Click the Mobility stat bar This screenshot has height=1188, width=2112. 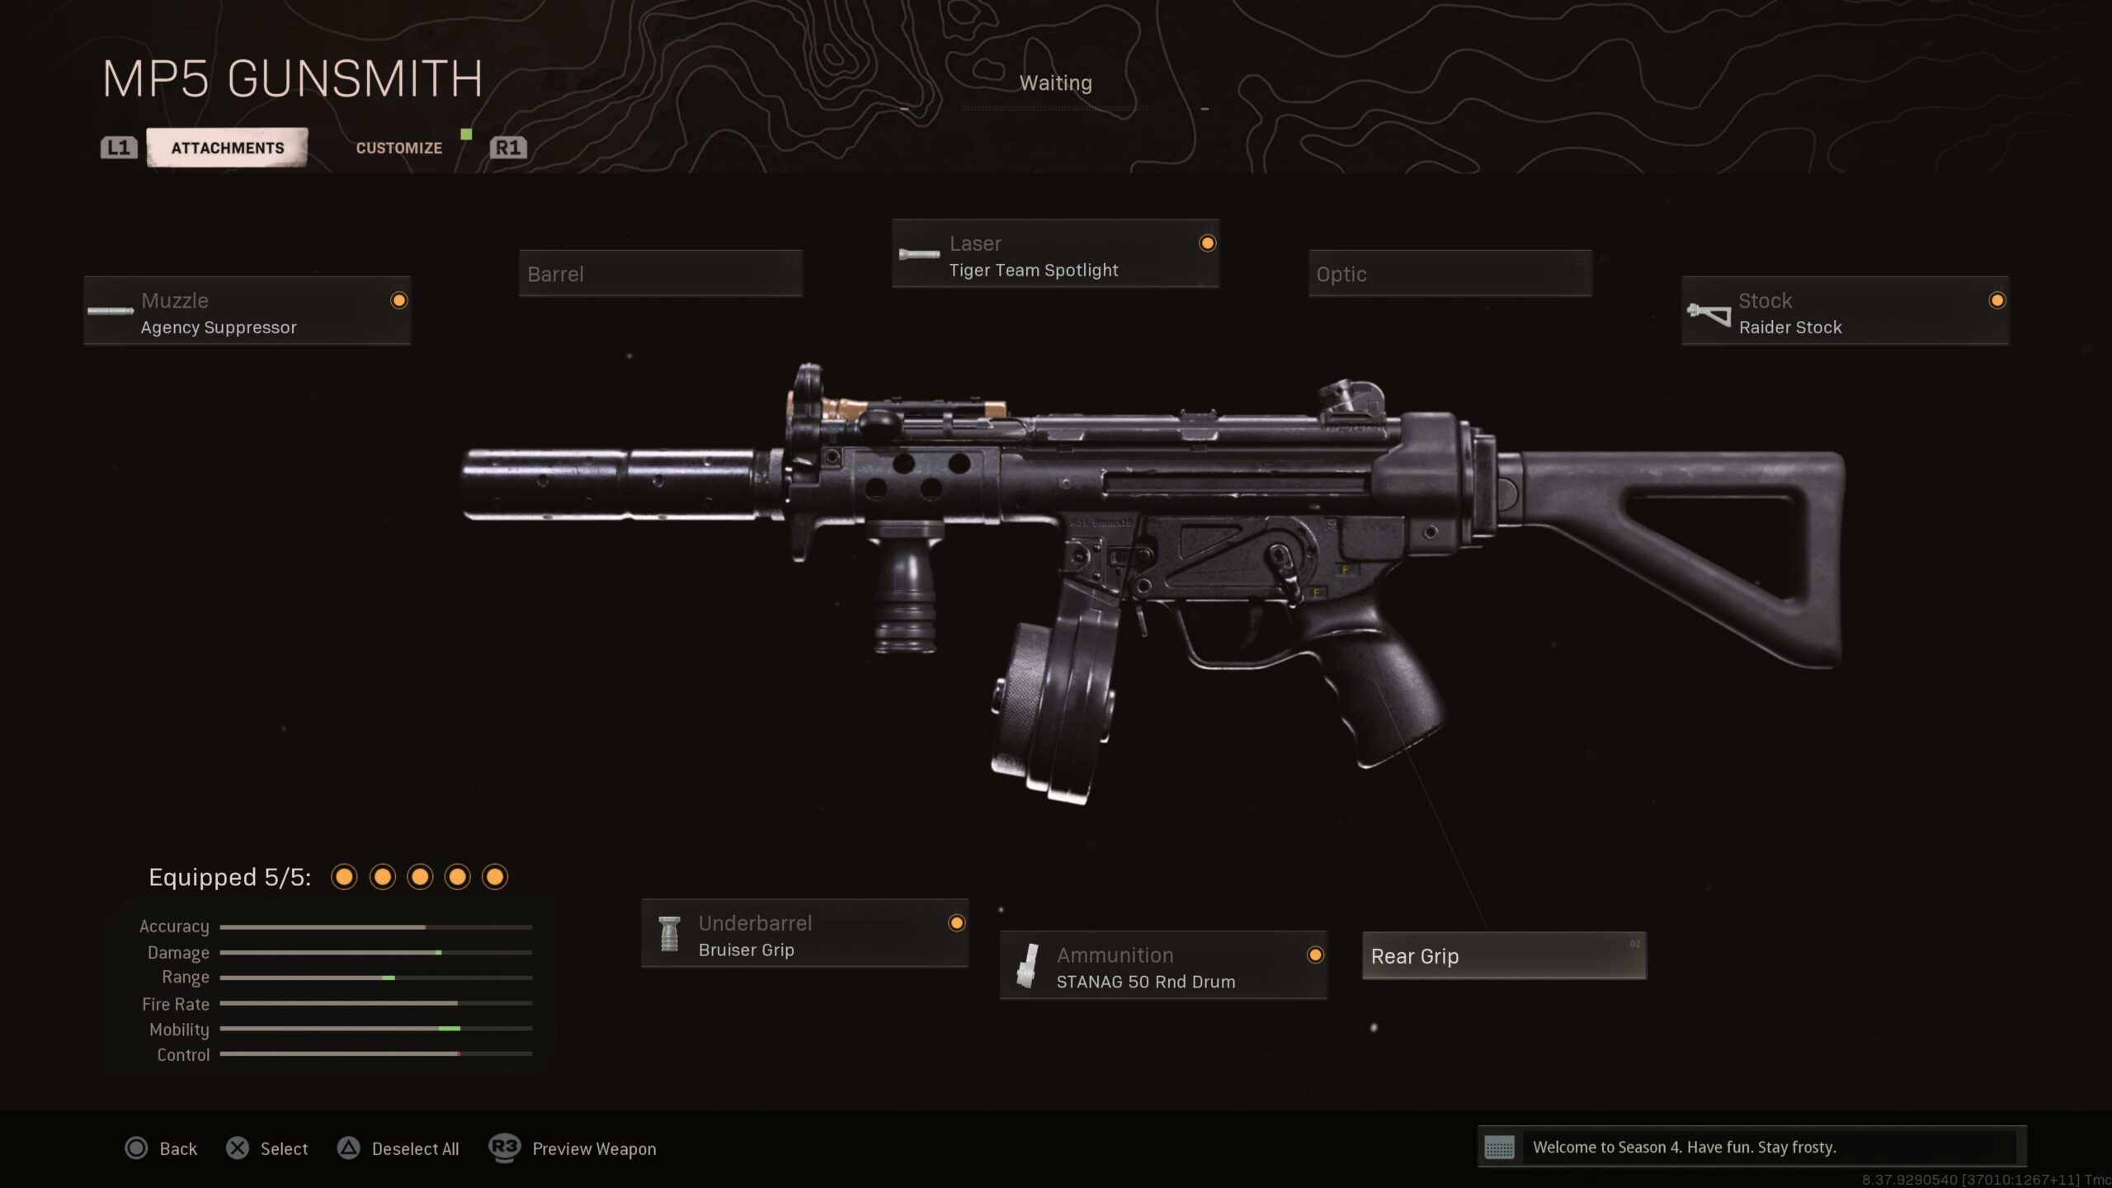point(375,1029)
